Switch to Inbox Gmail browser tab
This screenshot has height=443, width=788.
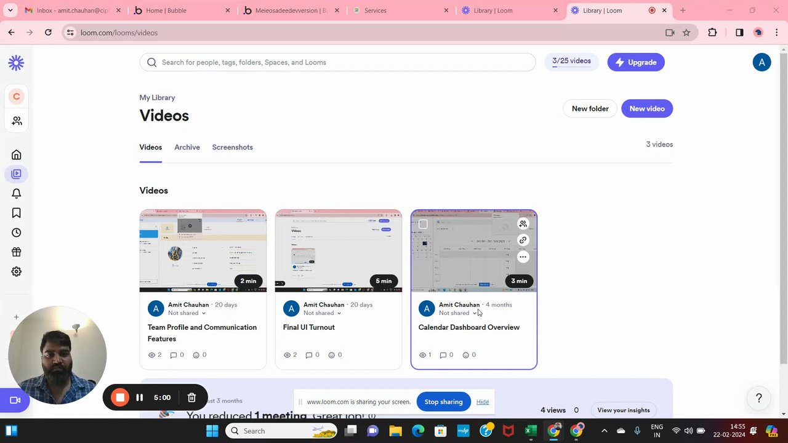click(x=72, y=10)
